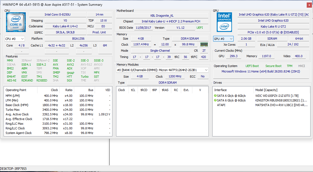Open the CPU #0 selector dropdown
The image size is (313, 172).
[x=15, y=39]
